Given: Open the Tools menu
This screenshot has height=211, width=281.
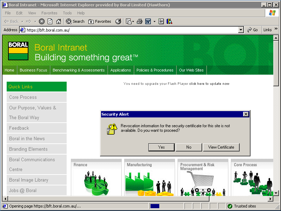Looking at the screenshot, I should click(x=67, y=13).
